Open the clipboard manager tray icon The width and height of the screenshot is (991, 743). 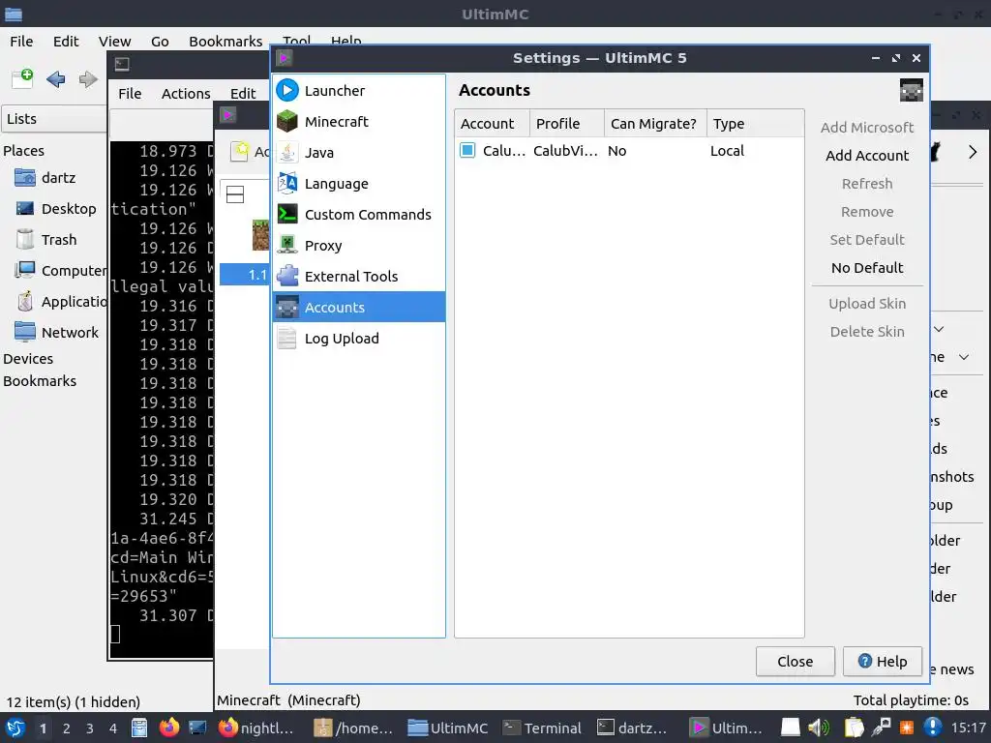[x=854, y=728]
